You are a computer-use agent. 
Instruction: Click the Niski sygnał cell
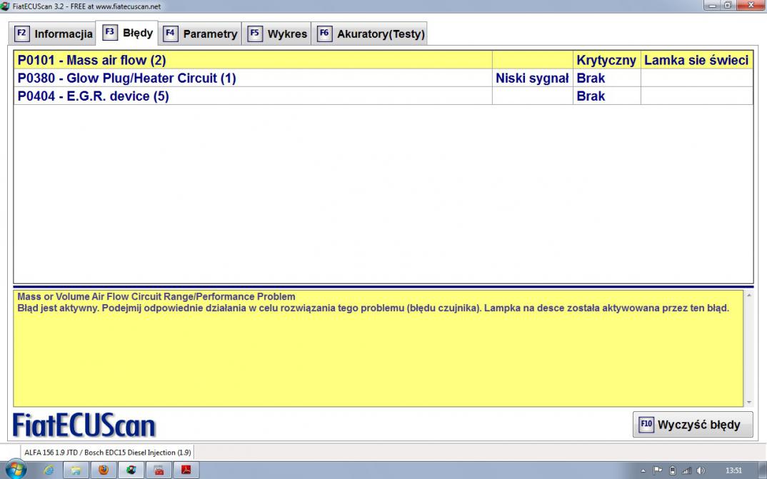tap(532, 79)
